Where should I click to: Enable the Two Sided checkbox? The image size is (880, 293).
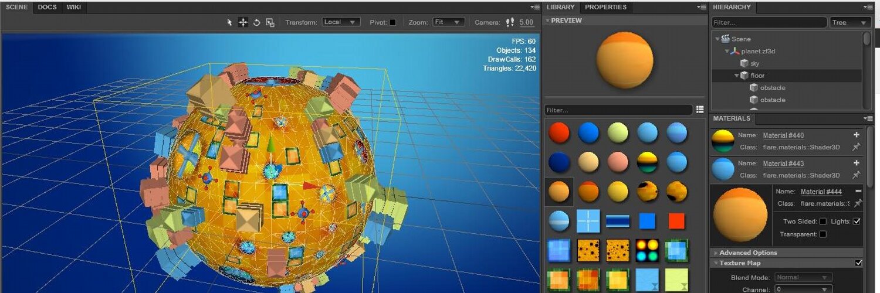(823, 221)
